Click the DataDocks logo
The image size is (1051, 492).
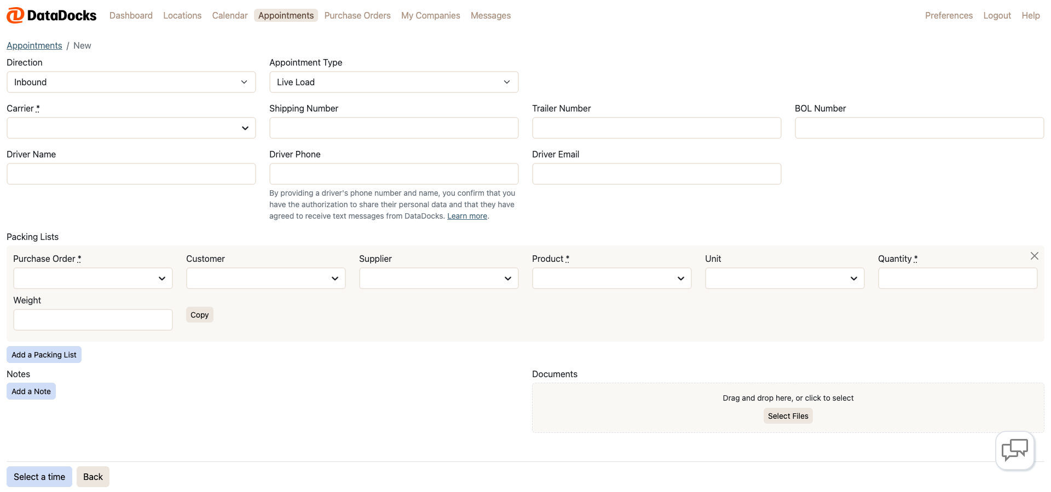(x=51, y=15)
